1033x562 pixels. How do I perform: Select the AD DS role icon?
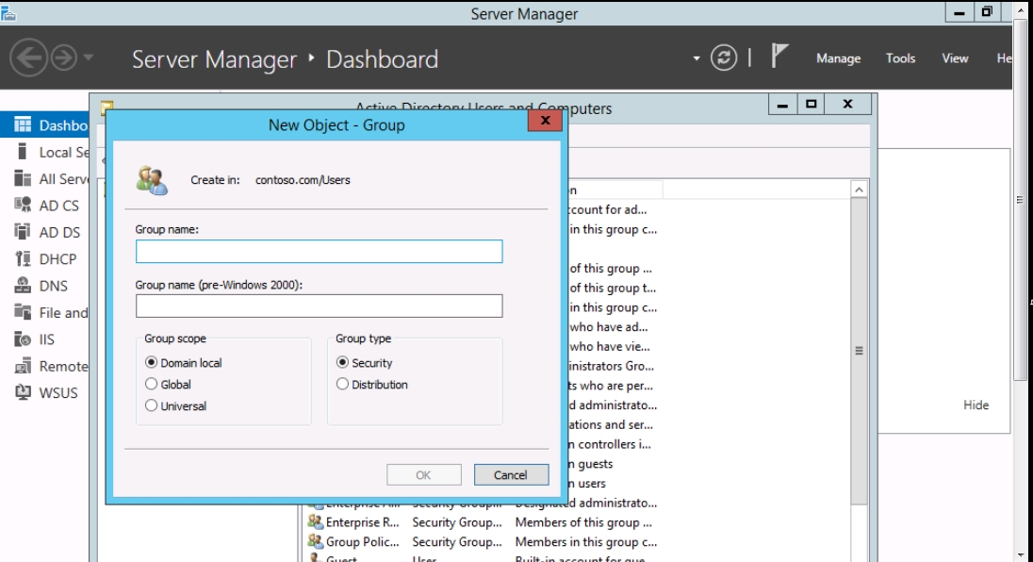23,232
